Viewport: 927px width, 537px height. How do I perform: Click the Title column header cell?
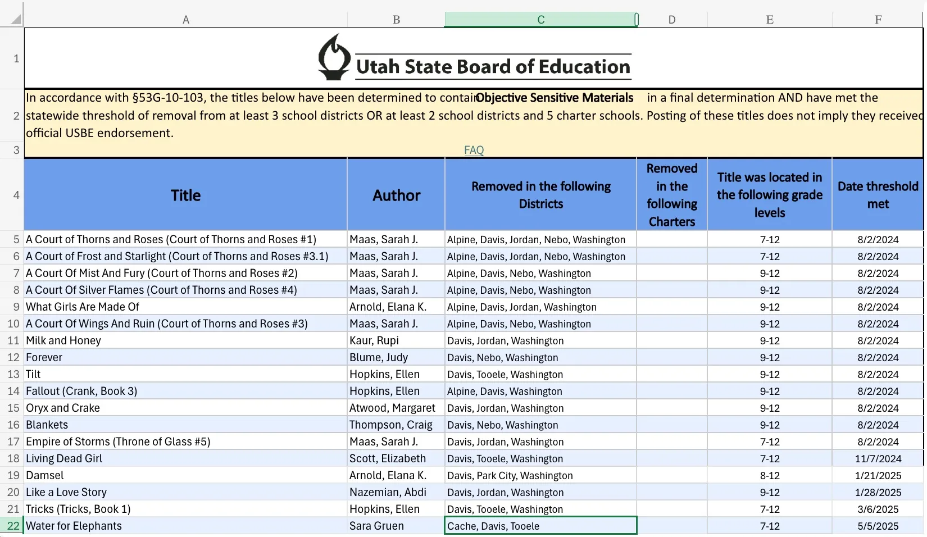186,195
